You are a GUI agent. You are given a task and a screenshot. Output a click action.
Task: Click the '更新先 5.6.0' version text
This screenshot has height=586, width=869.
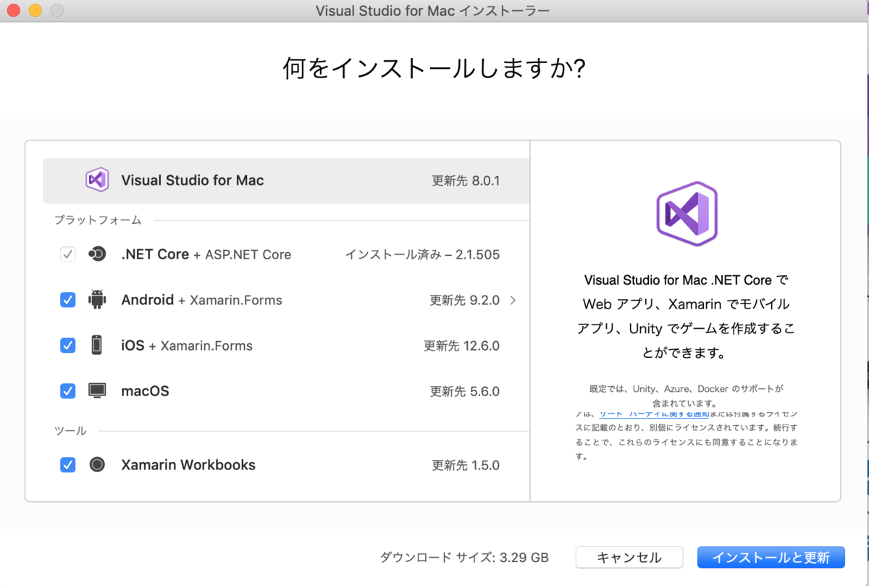click(x=465, y=391)
